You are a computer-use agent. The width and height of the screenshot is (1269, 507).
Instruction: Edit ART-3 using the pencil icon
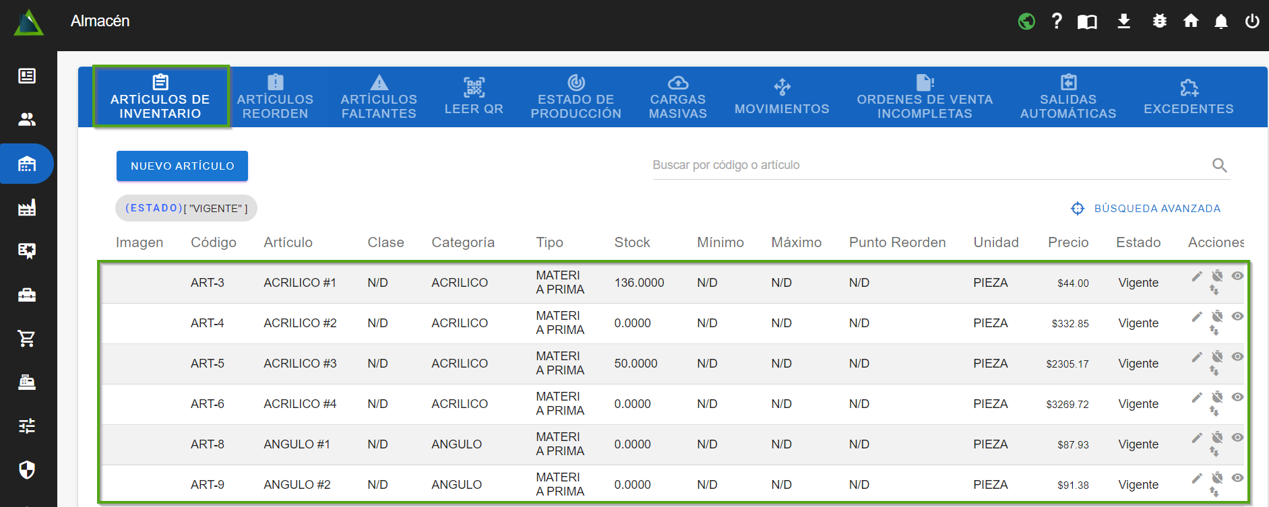tap(1197, 276)
